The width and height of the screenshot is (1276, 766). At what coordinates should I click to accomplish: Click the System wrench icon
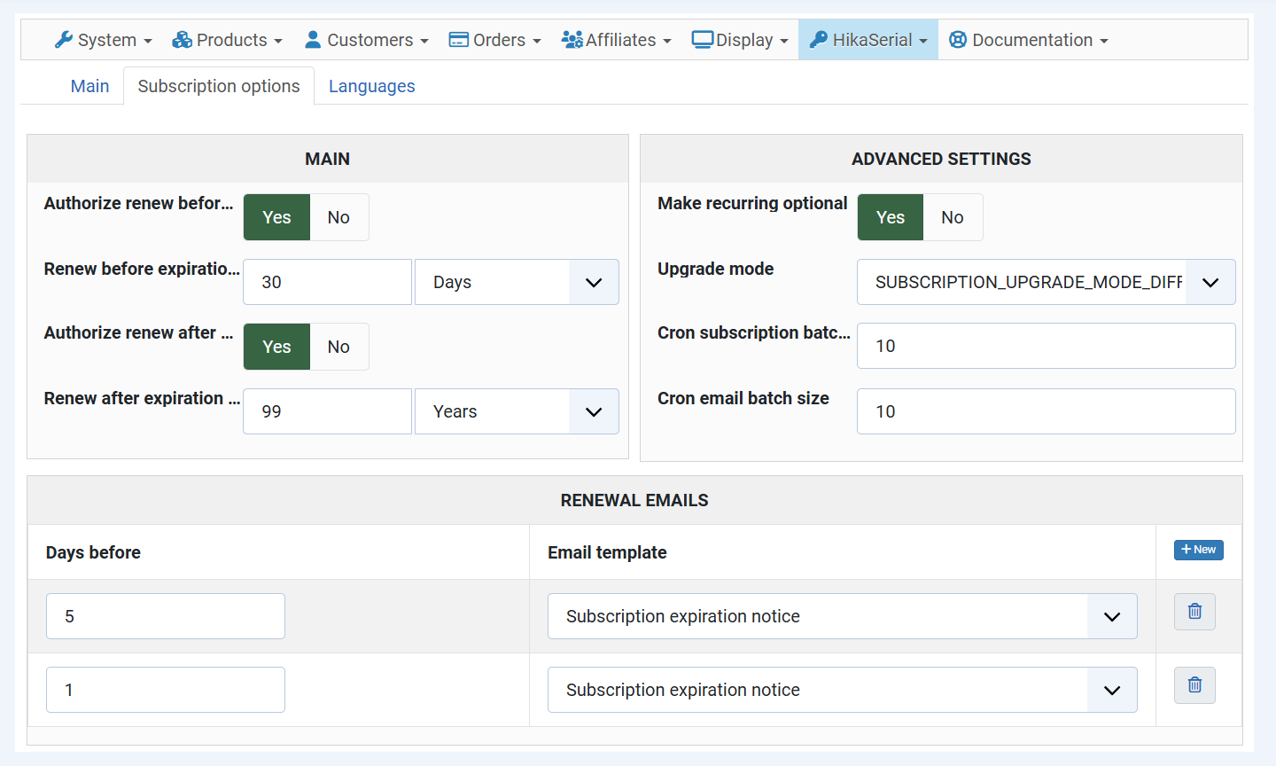click(x=63, y=40)
